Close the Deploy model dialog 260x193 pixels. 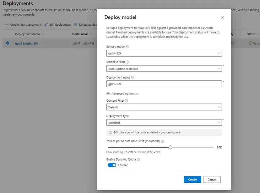pos(223,17)
